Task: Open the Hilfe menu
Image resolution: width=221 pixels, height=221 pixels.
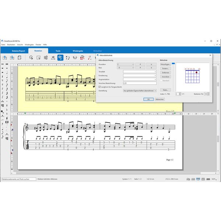Action: click(x=45, y=45)
